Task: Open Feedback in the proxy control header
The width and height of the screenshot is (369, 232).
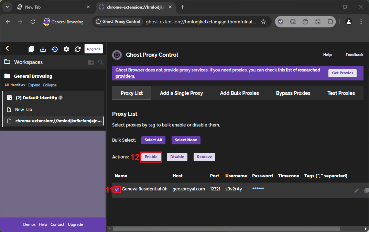Action: coord(355,55)
